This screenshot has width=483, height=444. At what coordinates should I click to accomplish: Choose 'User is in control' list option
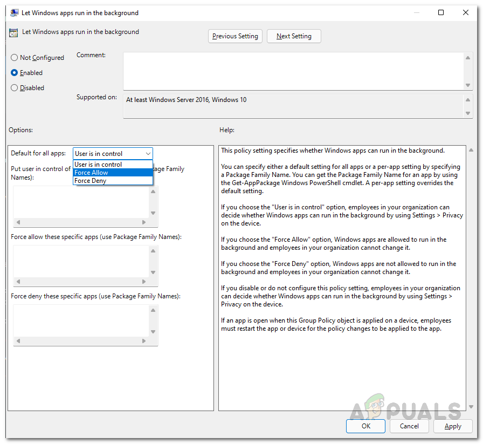(x=113, y=165)
